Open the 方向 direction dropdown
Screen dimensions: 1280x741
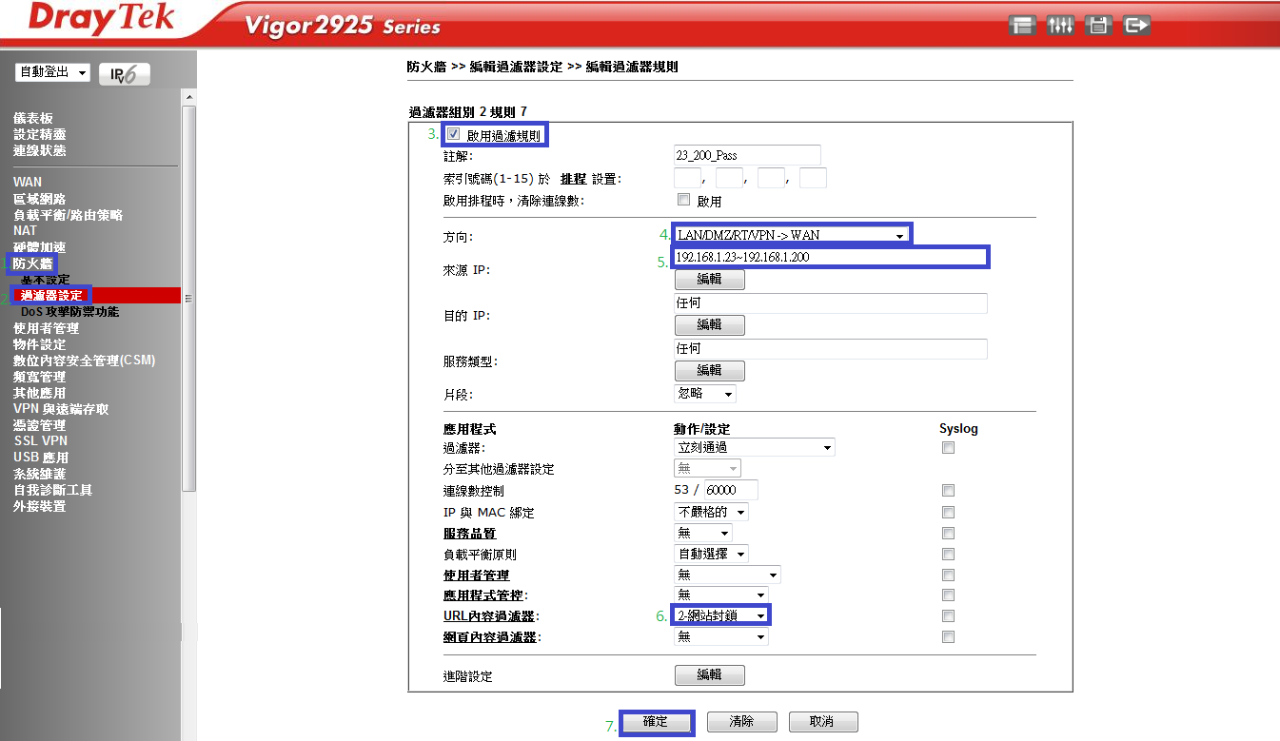[x=791, y=235]
